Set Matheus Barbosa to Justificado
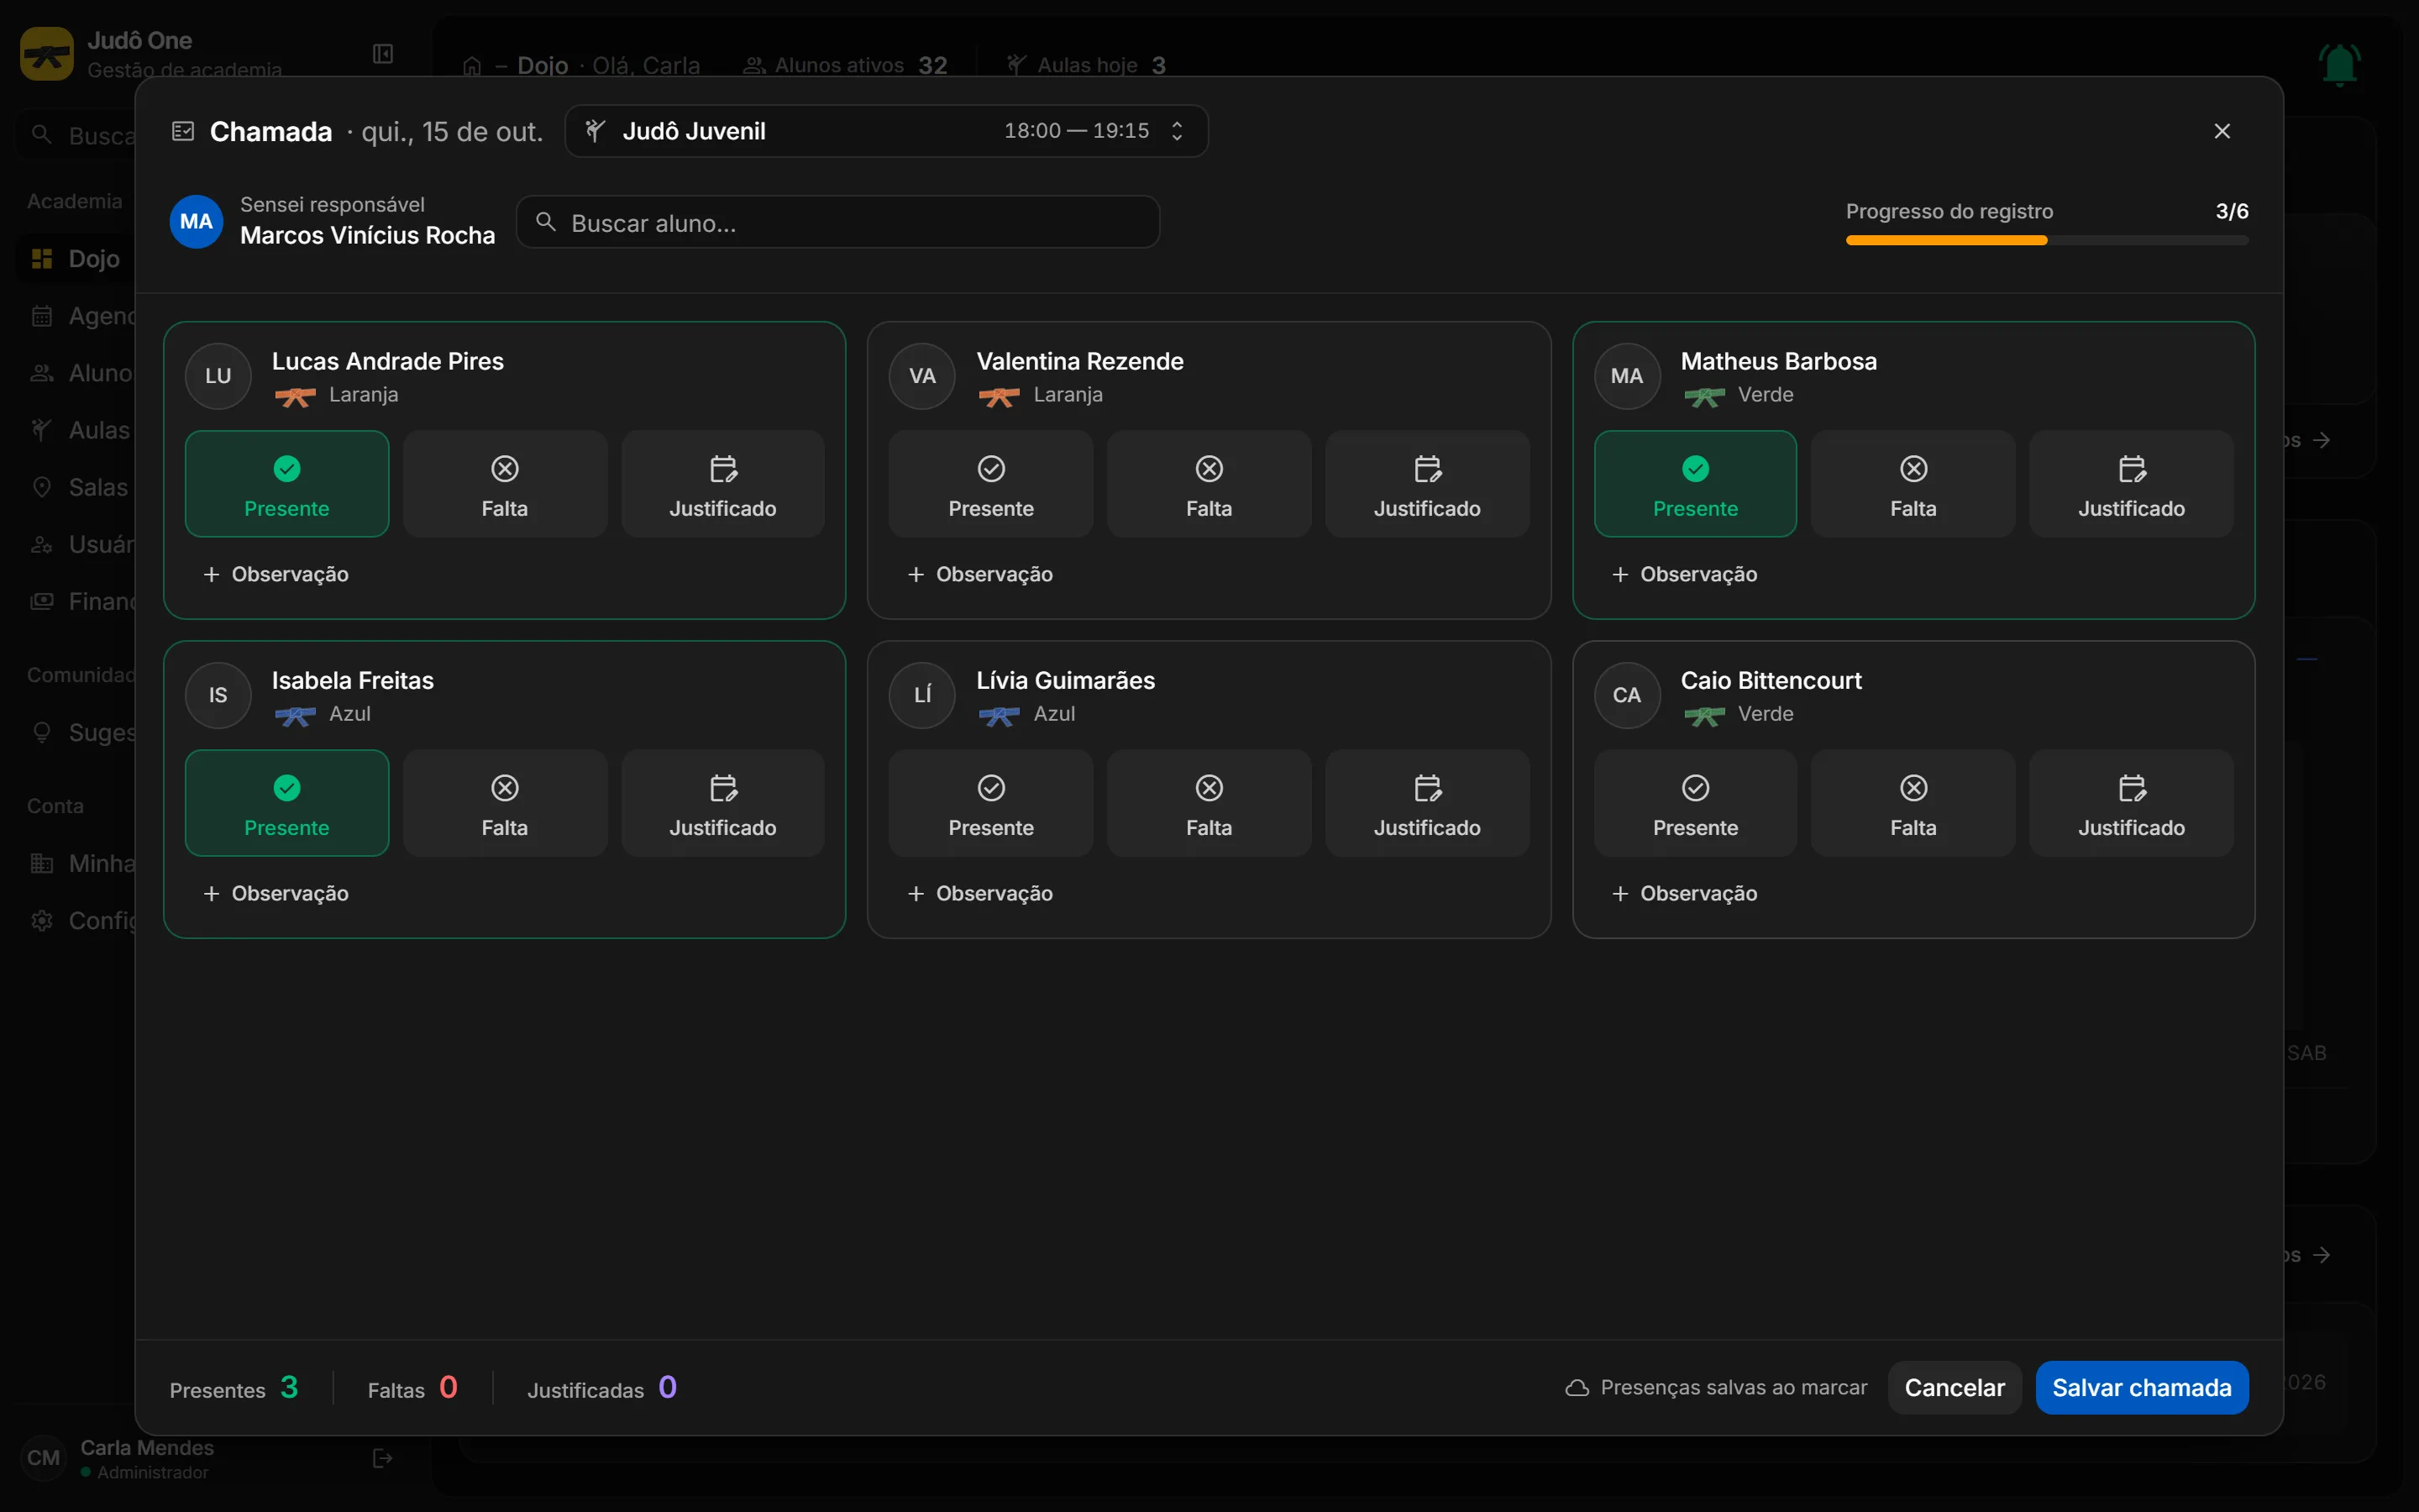The width and height of the screenshot is (2419, 1512). click(2131, 484)
